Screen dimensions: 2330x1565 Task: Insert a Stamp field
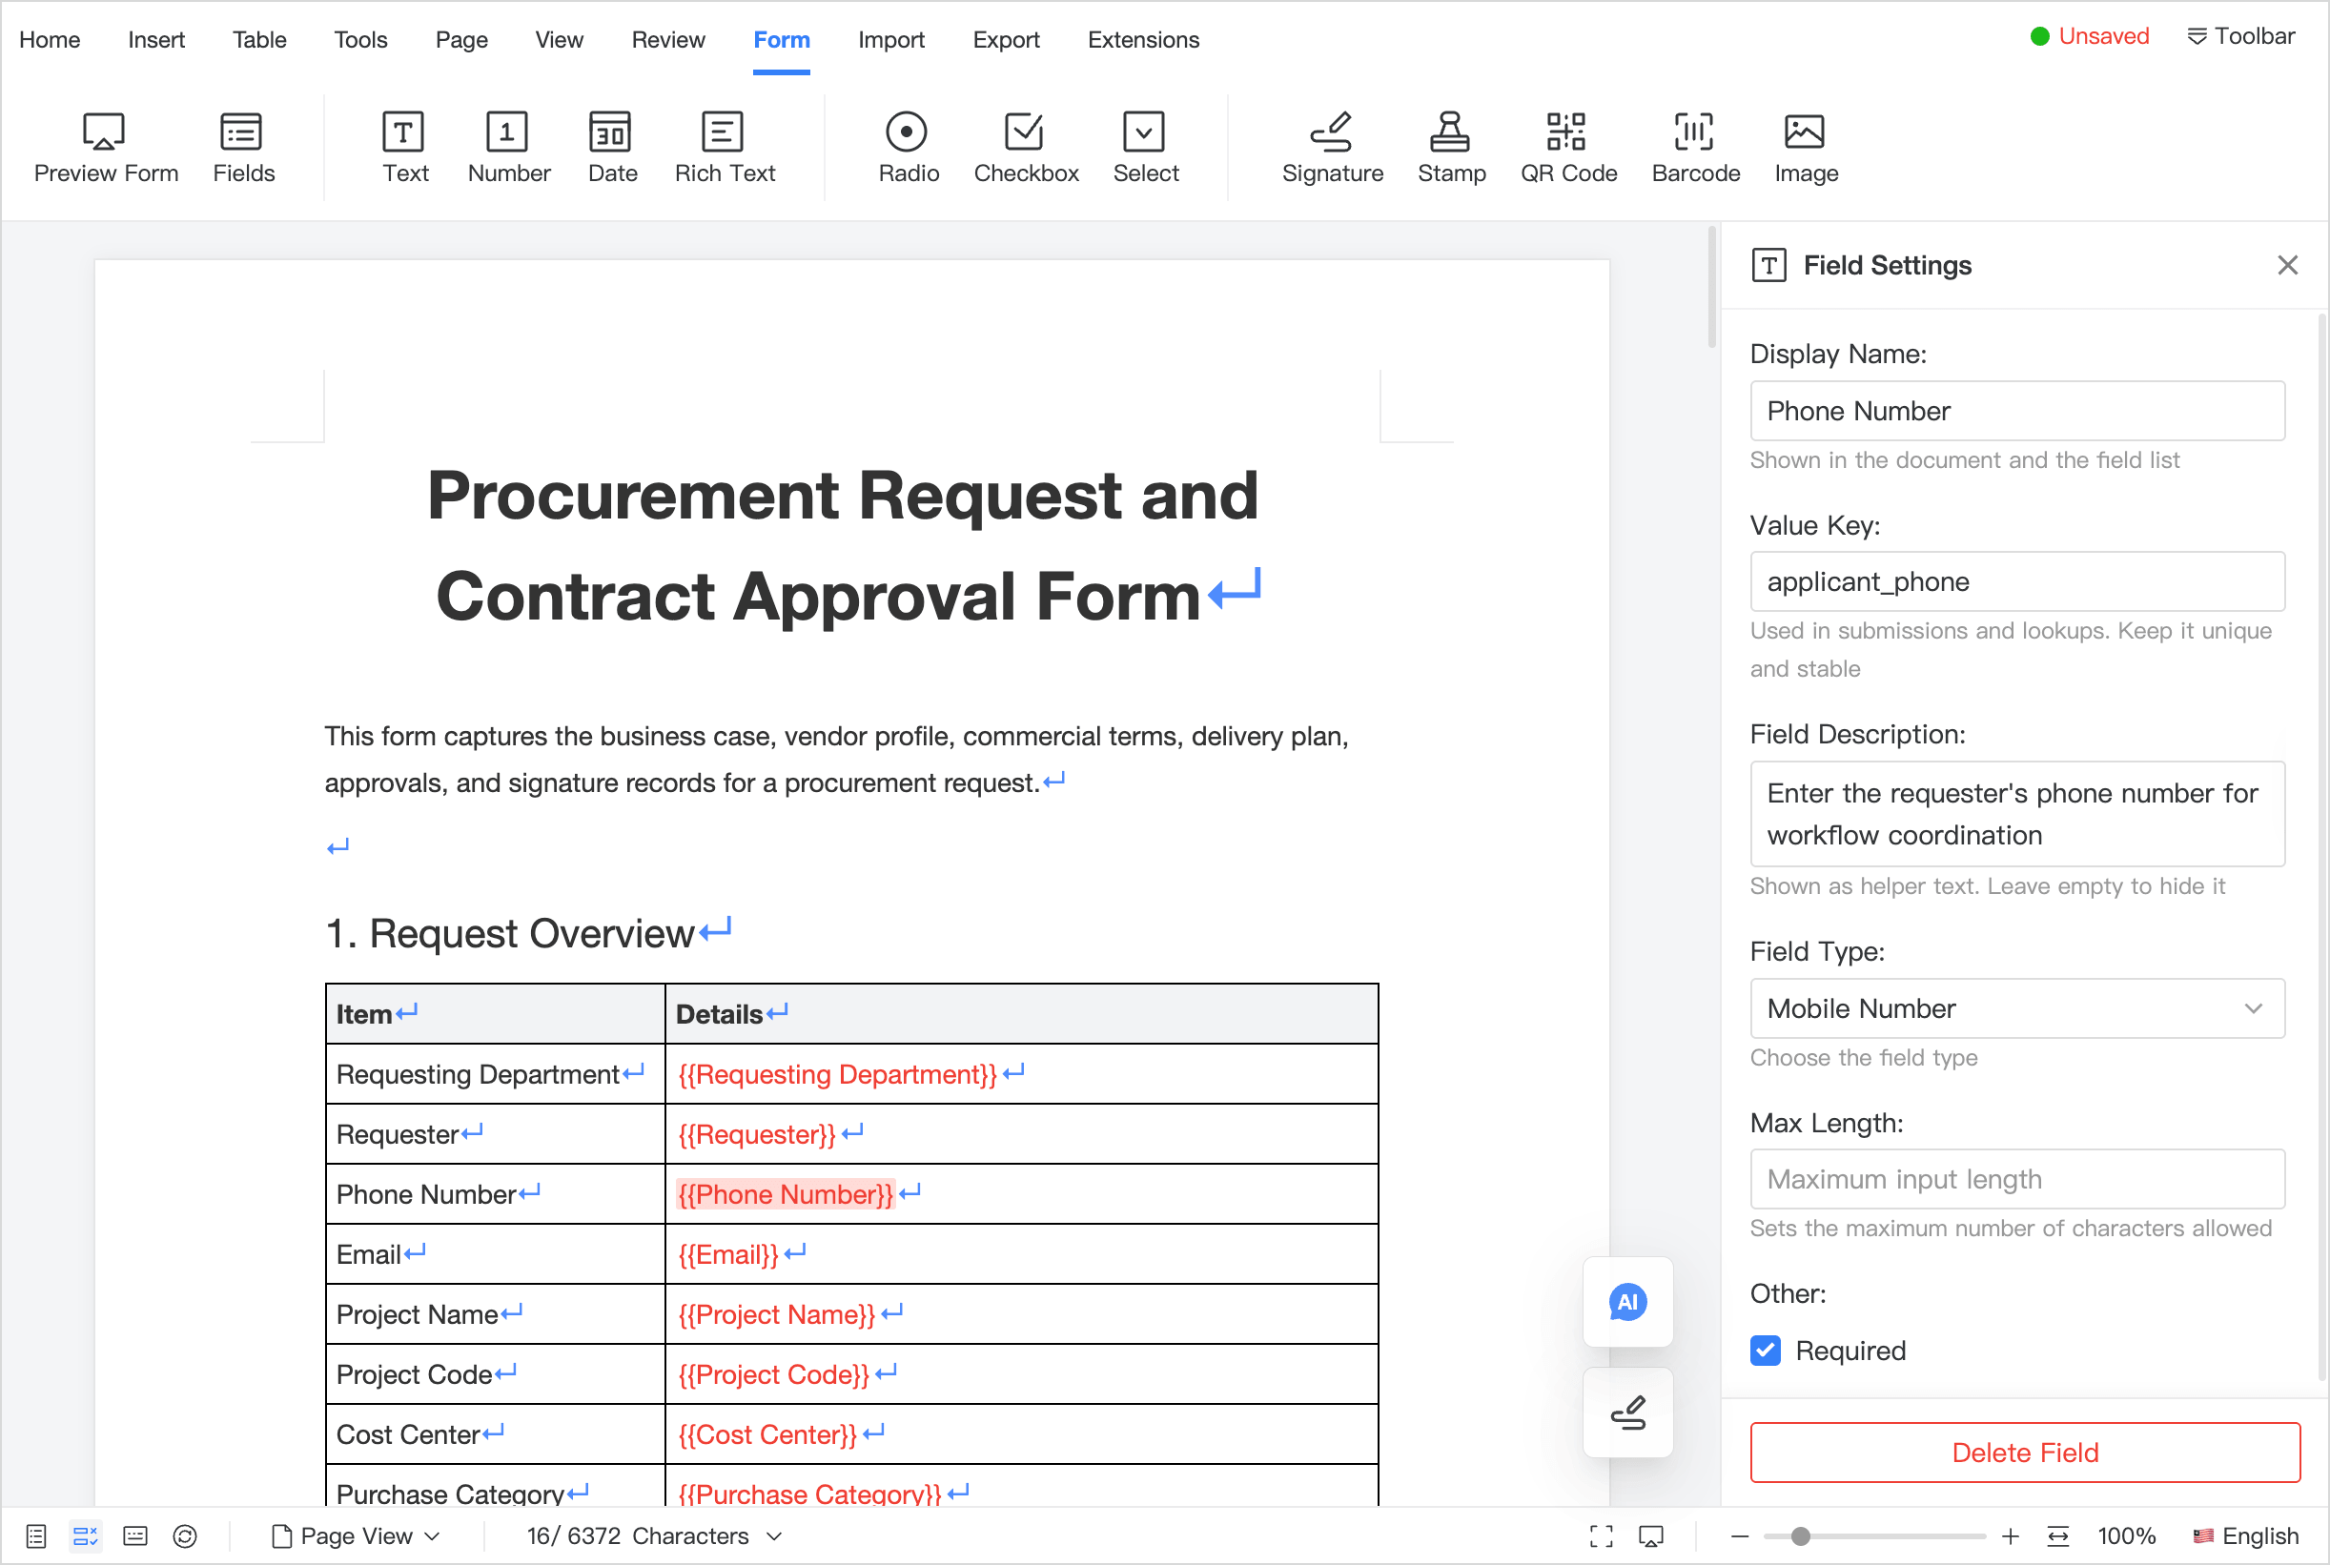[1450, 148]
